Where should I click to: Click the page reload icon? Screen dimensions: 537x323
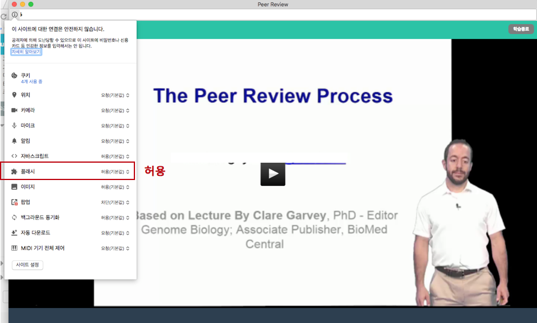tap(4, 15)
